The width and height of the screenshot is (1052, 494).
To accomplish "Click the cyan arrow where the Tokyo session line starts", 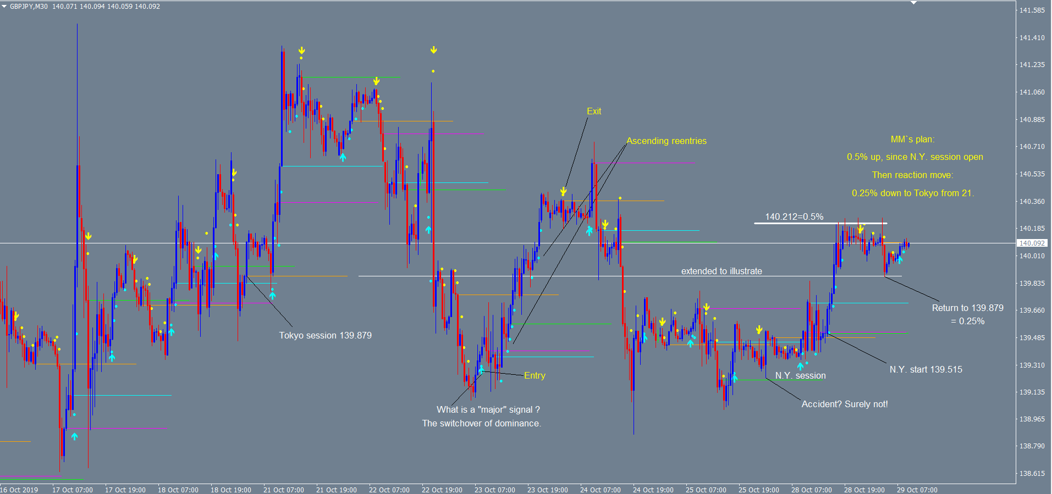I will (x=272, y=296).
